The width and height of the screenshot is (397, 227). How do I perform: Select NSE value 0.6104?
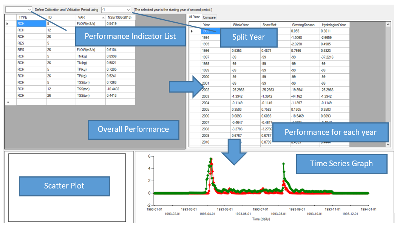coord(120,50)
